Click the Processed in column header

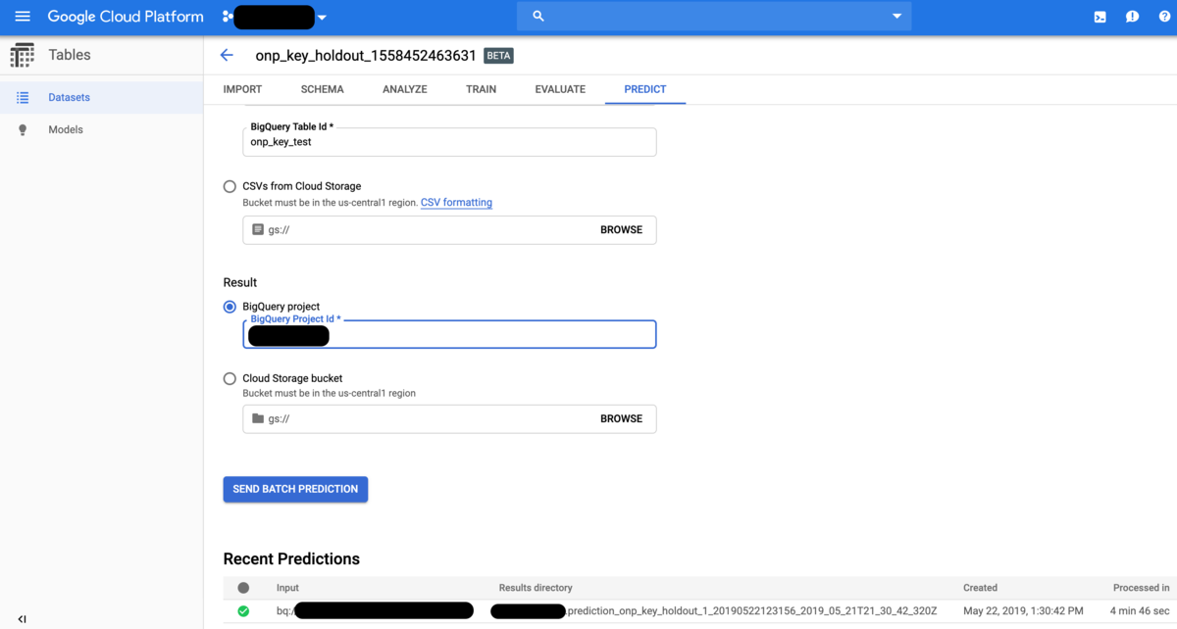(1141, 588)
